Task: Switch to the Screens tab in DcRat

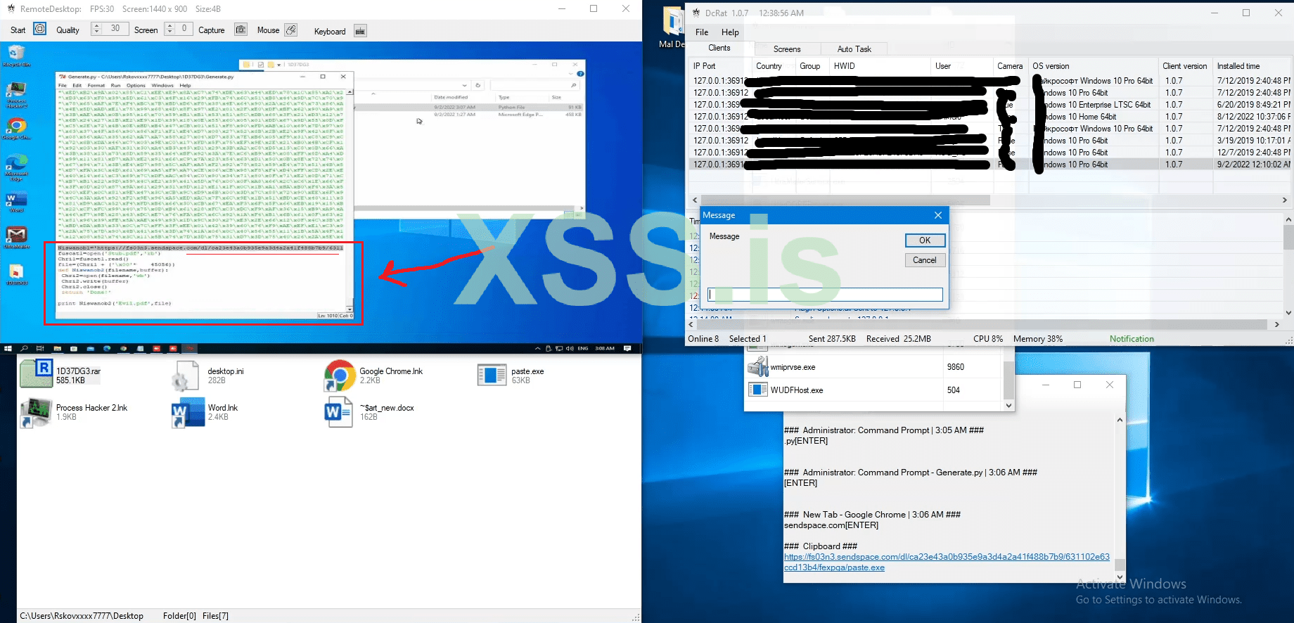Action: coord(787,49)
